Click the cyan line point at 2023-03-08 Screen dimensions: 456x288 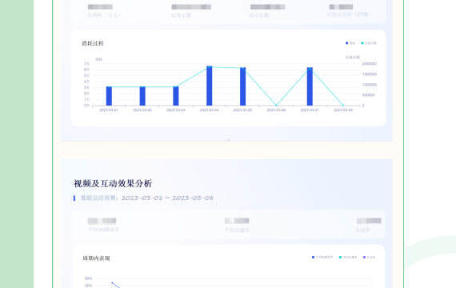tap(343, 105)
